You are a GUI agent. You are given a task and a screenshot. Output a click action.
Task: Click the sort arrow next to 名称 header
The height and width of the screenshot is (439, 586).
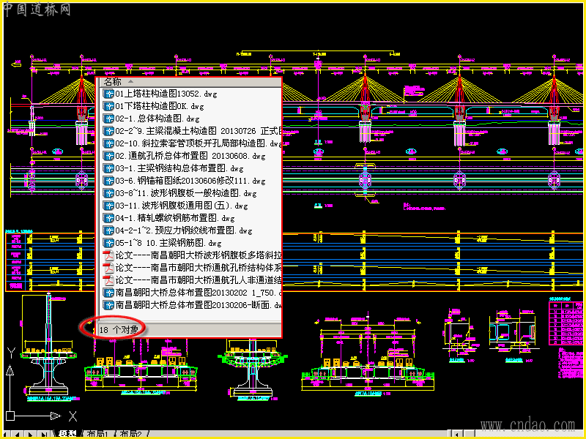pos(130,81)
